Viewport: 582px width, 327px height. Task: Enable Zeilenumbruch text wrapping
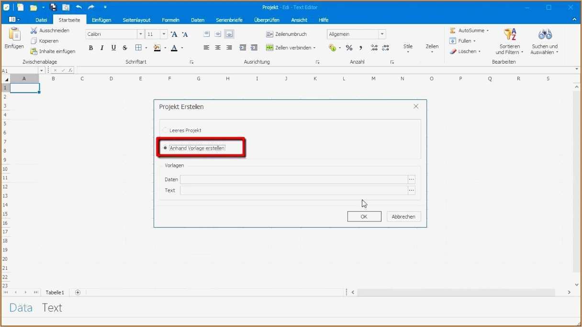(286, 34)
